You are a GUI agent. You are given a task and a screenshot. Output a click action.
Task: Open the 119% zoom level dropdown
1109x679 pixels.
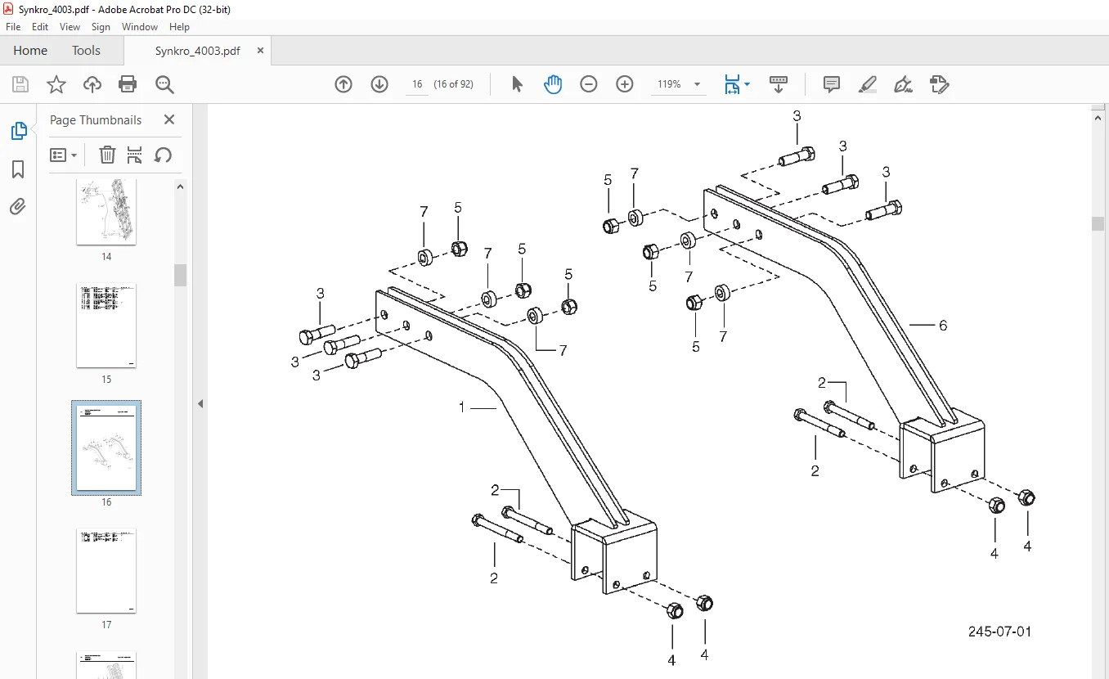[697, 84]
